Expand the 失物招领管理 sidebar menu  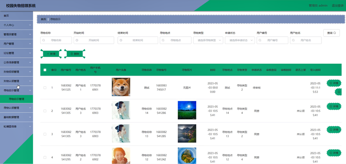click(x=16, y=72)
